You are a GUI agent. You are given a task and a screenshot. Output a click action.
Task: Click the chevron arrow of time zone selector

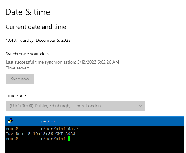141,106
